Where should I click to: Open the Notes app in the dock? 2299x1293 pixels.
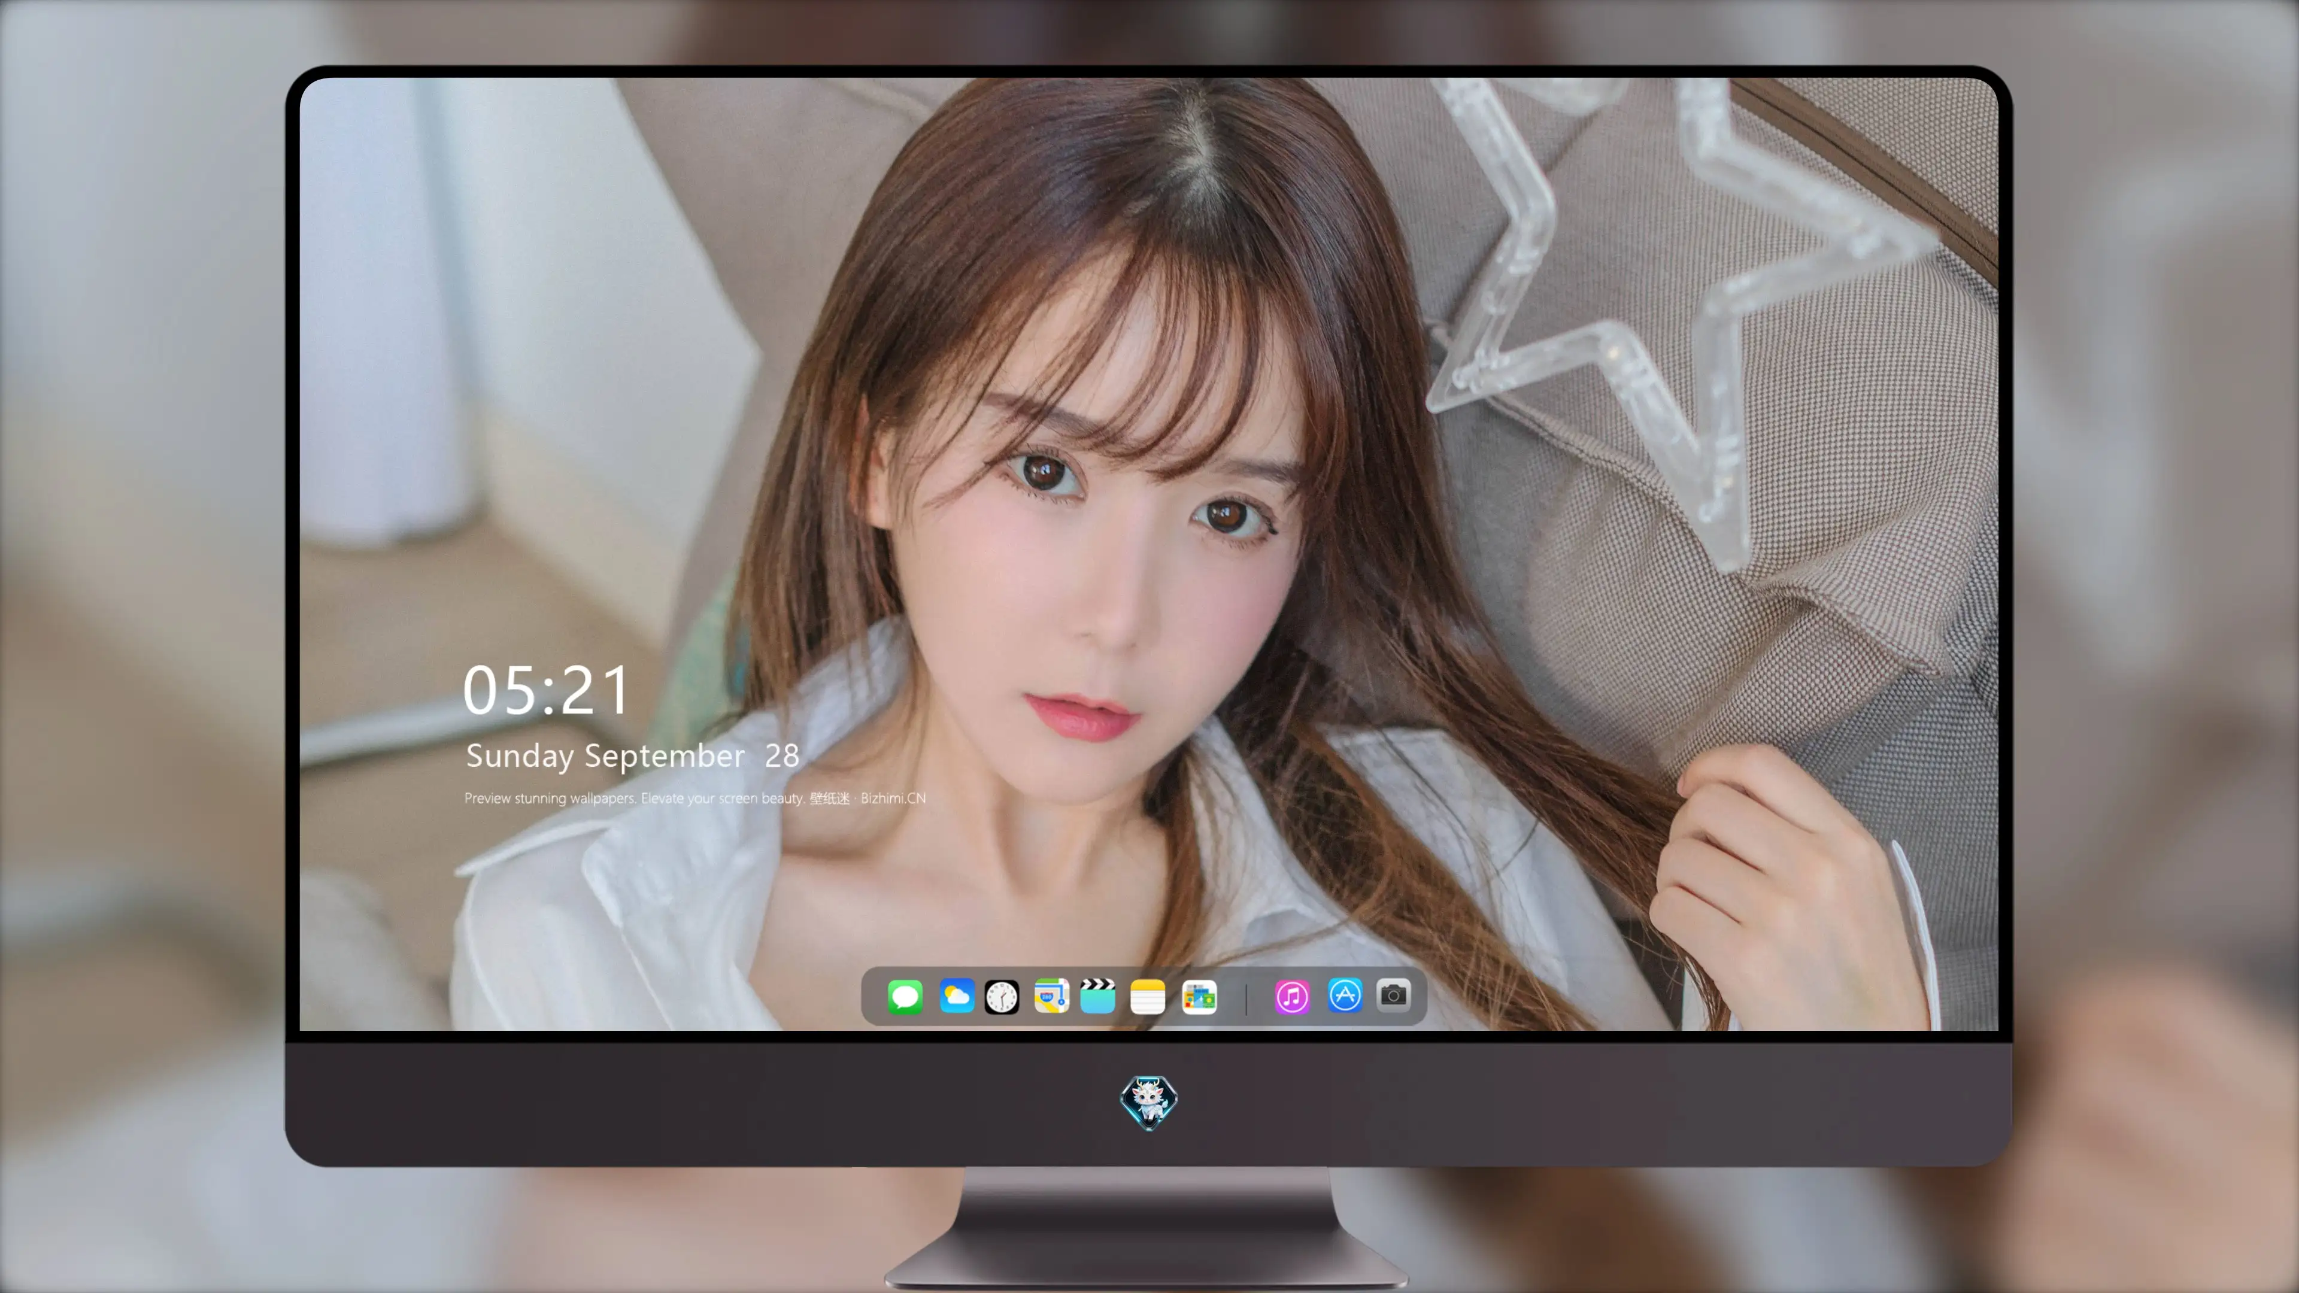click(1148, 996)
